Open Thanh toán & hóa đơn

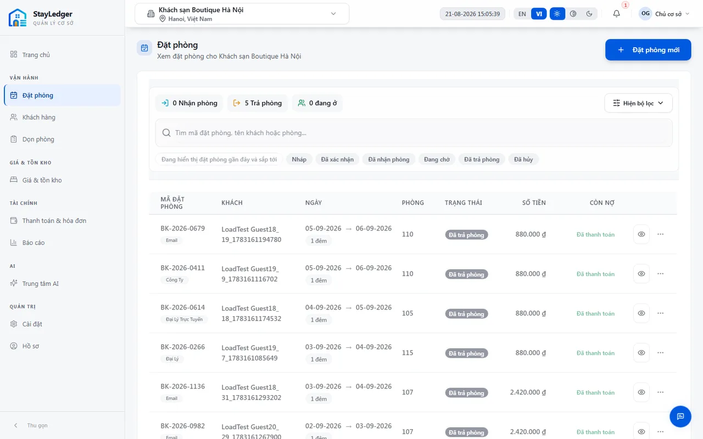point(62,221)
